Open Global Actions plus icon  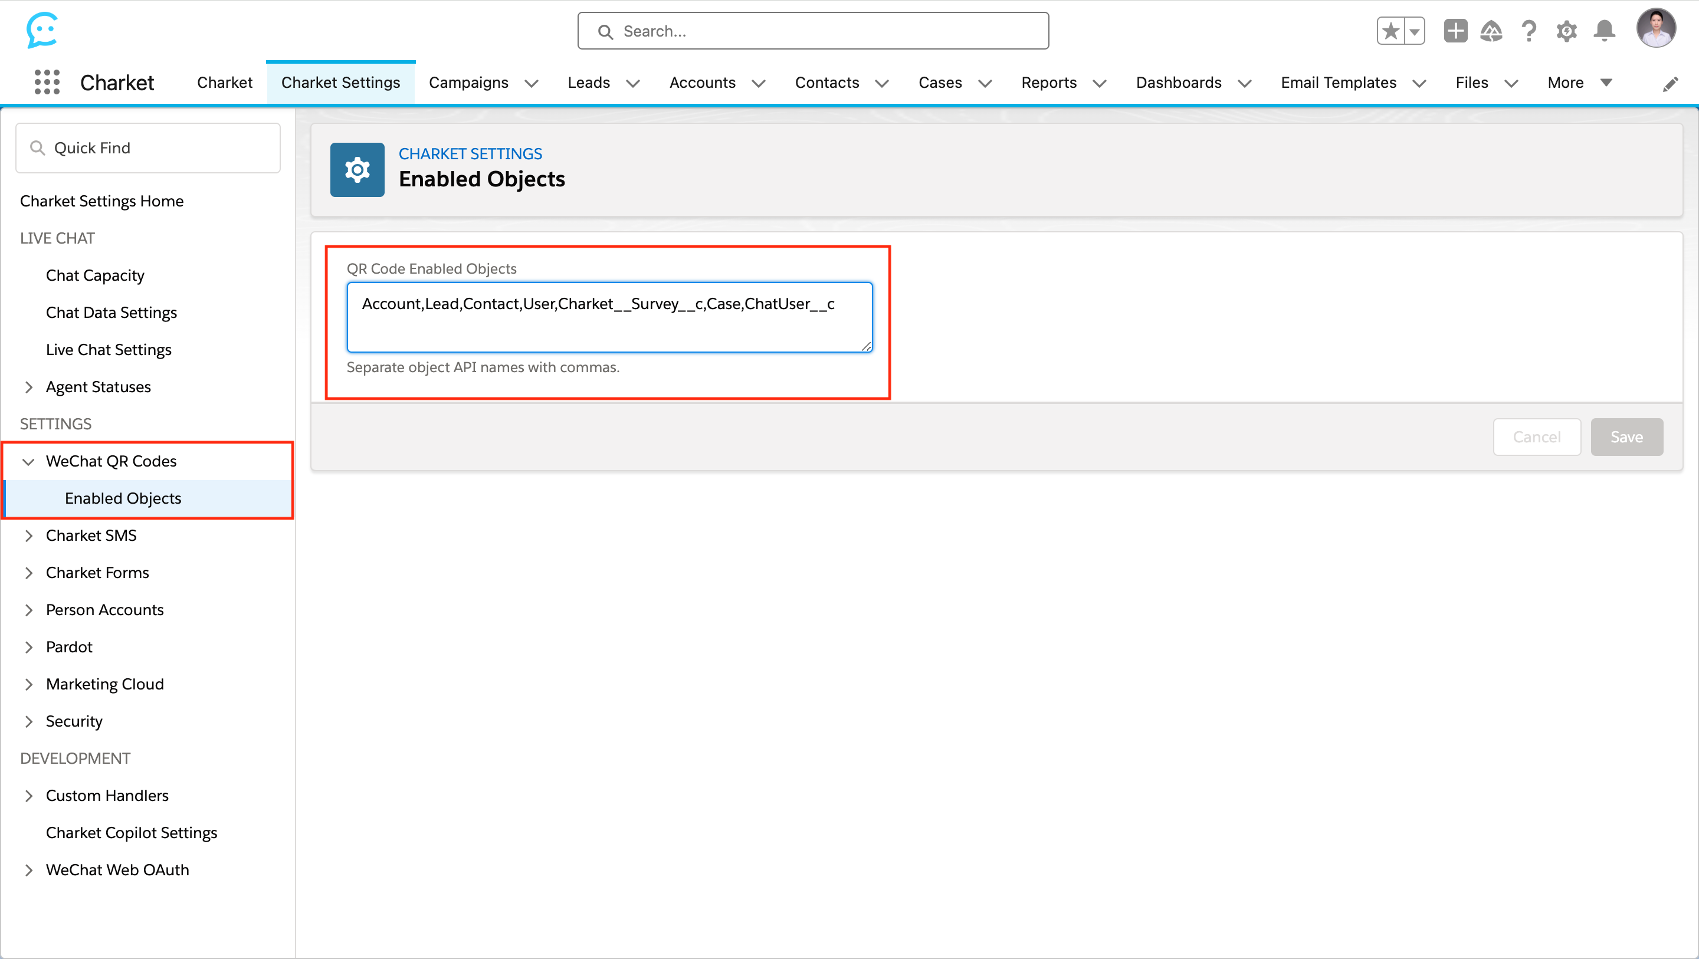pos(1455,31)
